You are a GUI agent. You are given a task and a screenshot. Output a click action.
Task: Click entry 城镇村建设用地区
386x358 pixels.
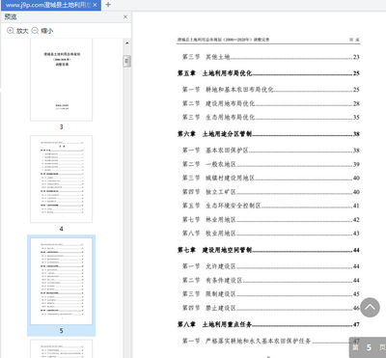270,178
